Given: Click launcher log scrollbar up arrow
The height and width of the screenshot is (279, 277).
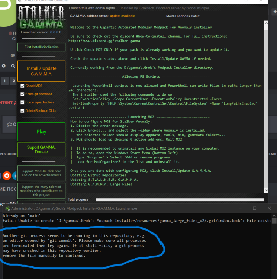Looking at the screenshot, I should (266, 23).
